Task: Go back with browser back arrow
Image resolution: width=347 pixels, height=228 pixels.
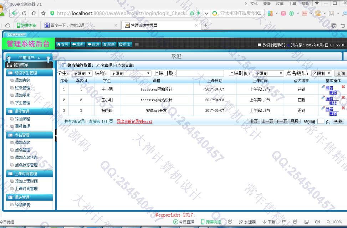Action: point(14,13)
